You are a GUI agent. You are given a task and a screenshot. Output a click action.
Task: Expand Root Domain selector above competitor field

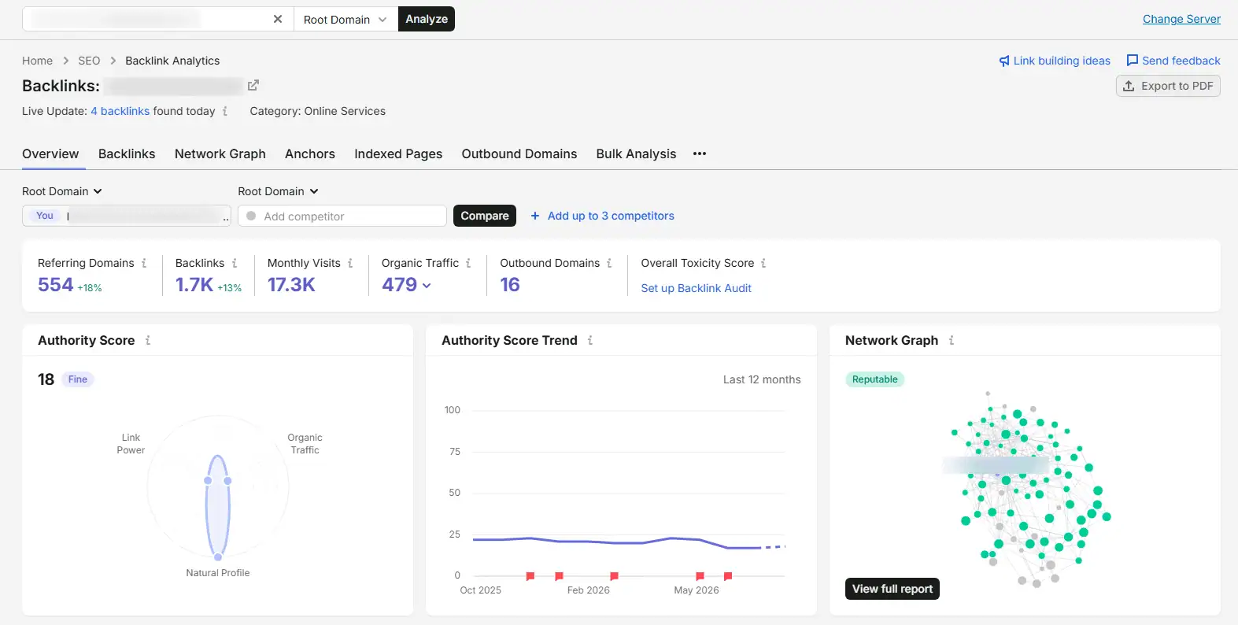(278, 191)
